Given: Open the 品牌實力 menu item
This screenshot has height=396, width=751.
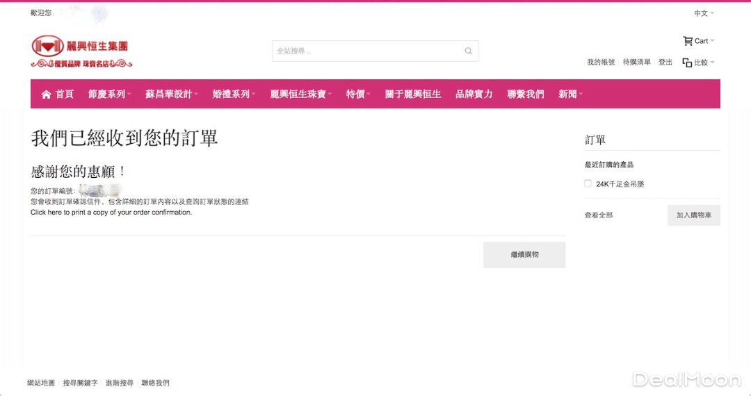Looking at the screenshot, I should click(474, 94).
